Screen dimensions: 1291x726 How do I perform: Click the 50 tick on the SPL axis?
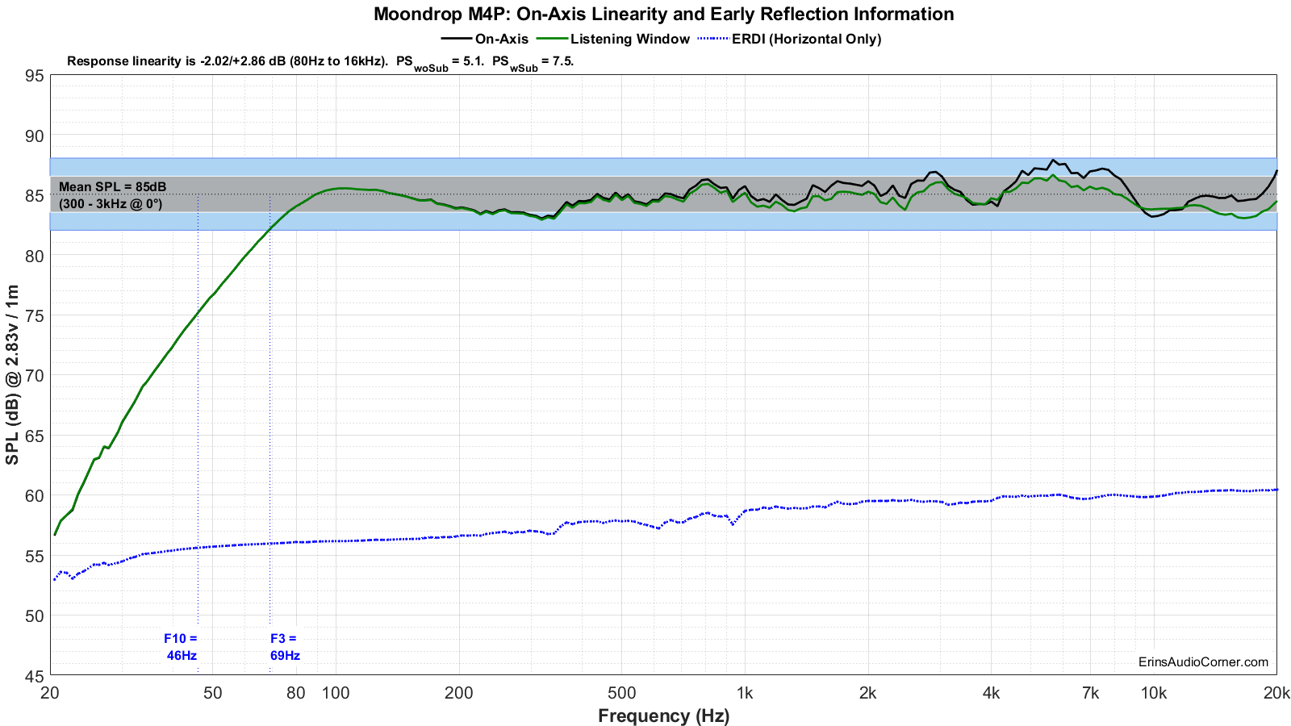click(35, 616)
